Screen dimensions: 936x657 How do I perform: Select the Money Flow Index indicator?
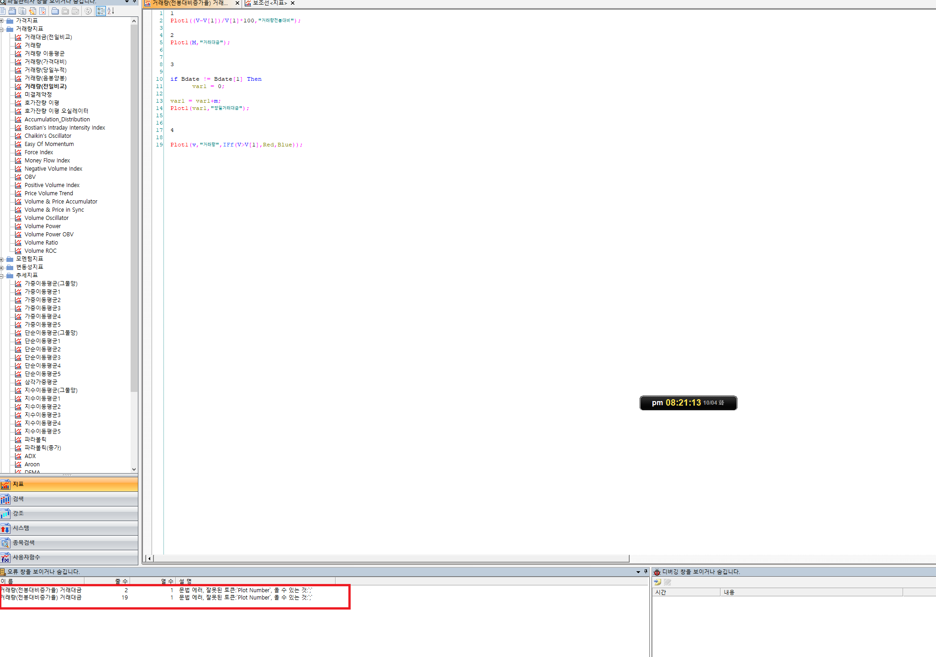point(47,161)
